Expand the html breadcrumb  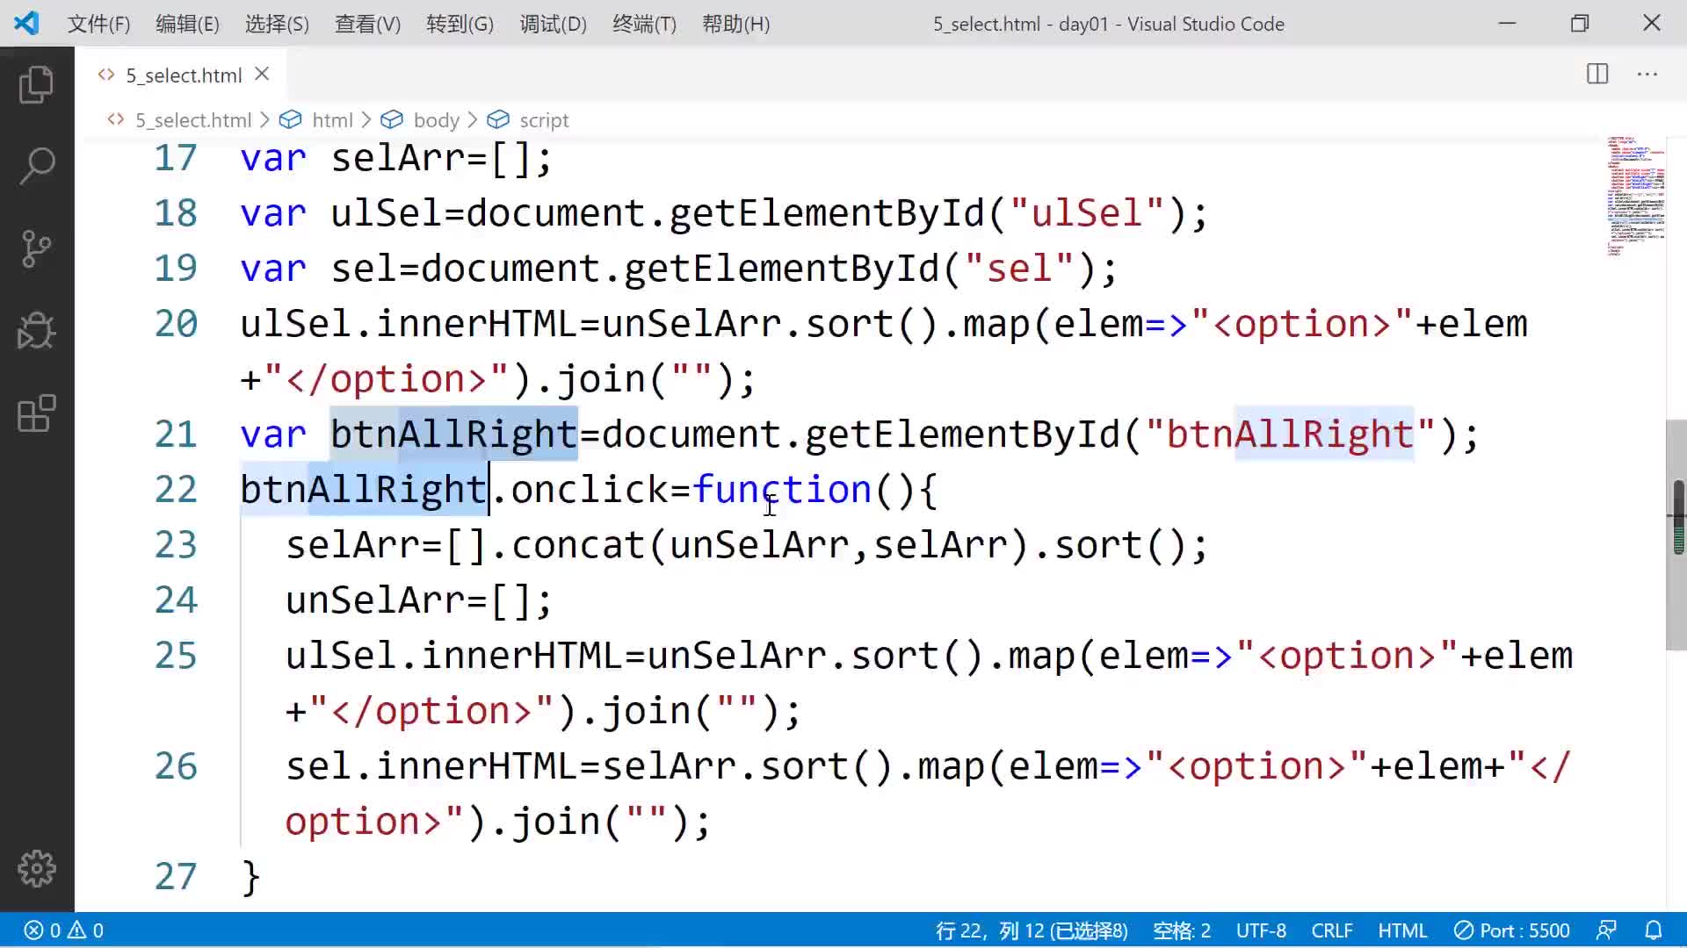click(x=332, y=120)
